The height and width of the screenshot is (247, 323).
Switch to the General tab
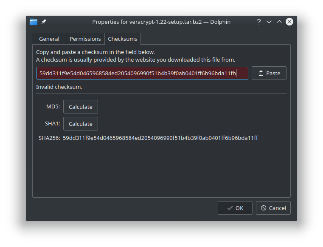click(x=49, y=39)
